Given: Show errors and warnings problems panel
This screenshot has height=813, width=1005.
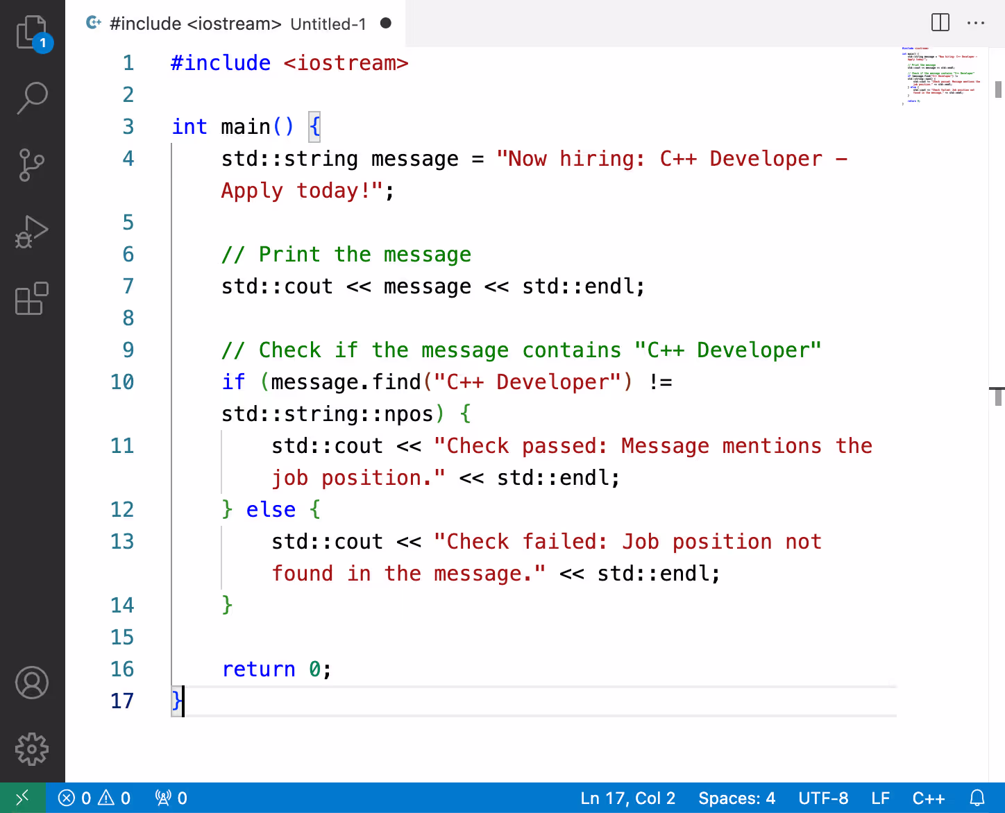Looking at the screenshot, I should tap(94, 798).
